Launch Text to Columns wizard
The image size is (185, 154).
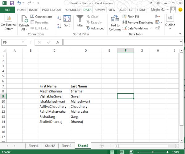[x=115, y=23]
